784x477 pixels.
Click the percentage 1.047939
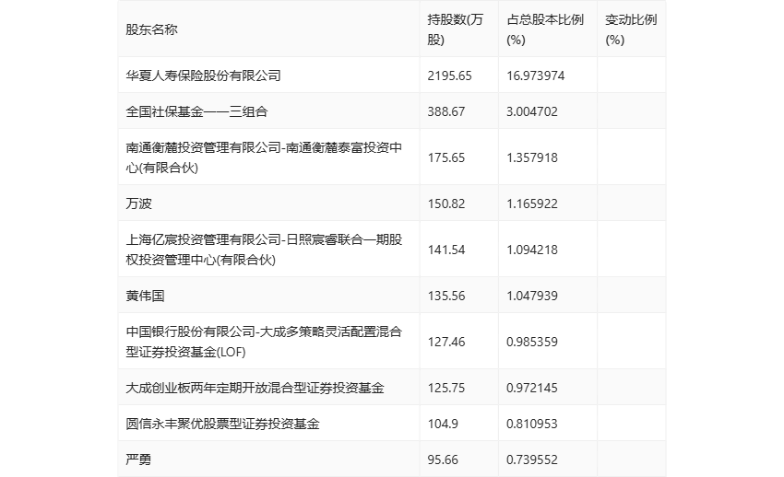pyautogui.click(x=532, y=296)
